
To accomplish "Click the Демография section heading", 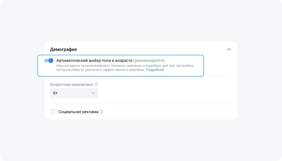I will 63,49.
